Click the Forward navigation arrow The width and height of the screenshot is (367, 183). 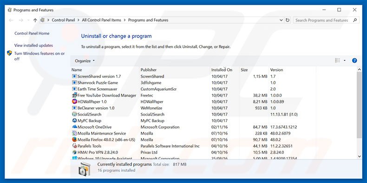21,20
